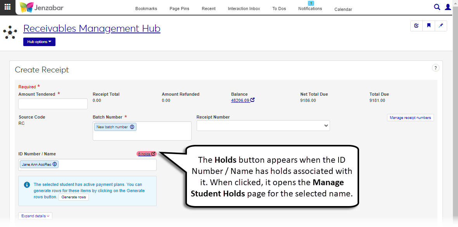The image size is (458, 227).
Task: Open the apps grid menu icon
Action: pos(7,7)
